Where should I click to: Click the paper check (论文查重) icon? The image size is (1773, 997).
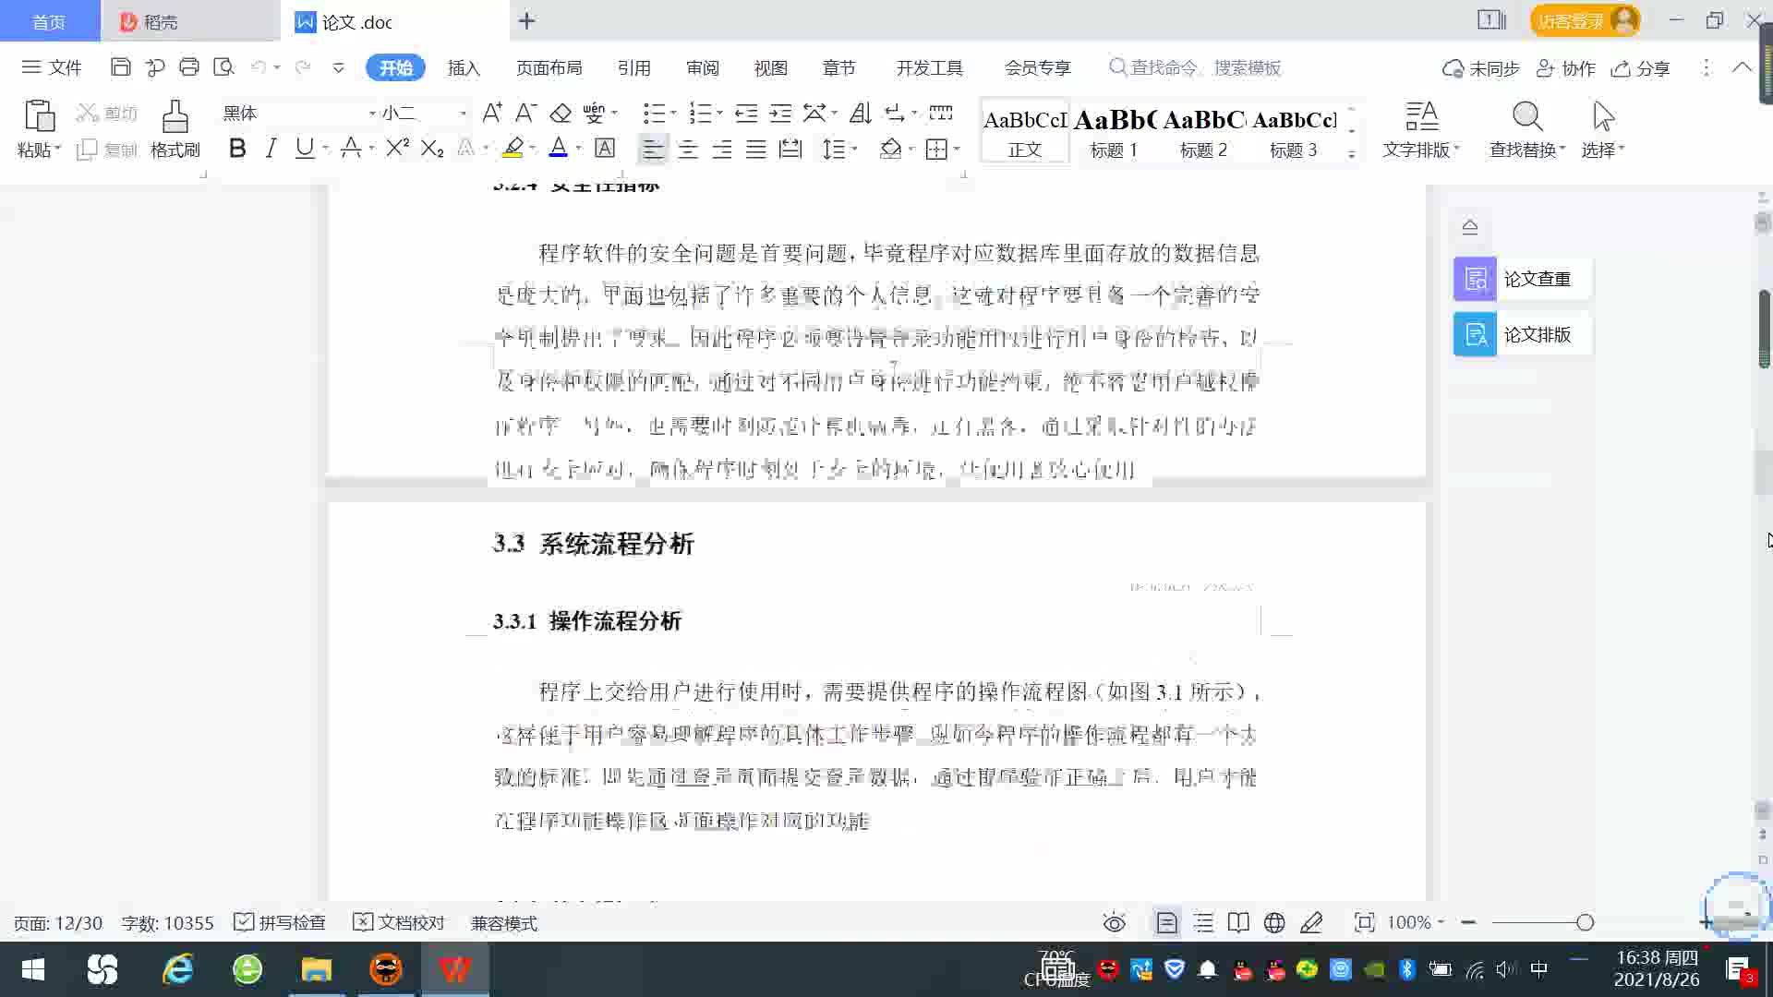tap(1475, 279)
